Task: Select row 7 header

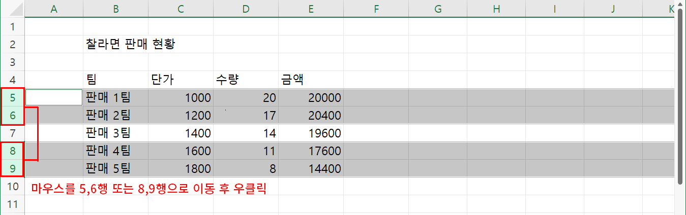Action: click(x=12, y=133)
